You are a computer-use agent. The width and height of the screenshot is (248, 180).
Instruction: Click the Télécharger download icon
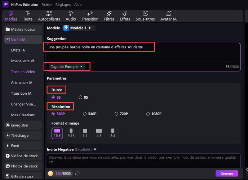pyautogui.click(x=8, y=135)
